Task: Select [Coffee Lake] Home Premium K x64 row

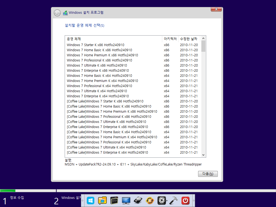Action: tap(133, 137)
